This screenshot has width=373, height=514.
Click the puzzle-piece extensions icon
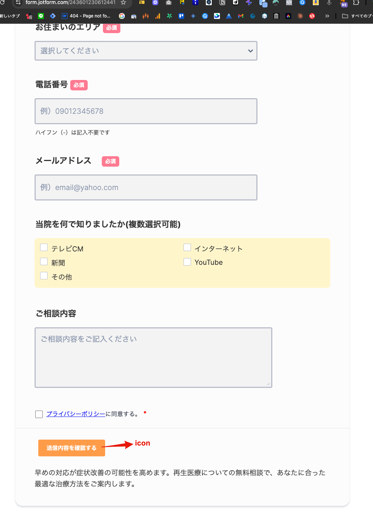click(356, 3)
